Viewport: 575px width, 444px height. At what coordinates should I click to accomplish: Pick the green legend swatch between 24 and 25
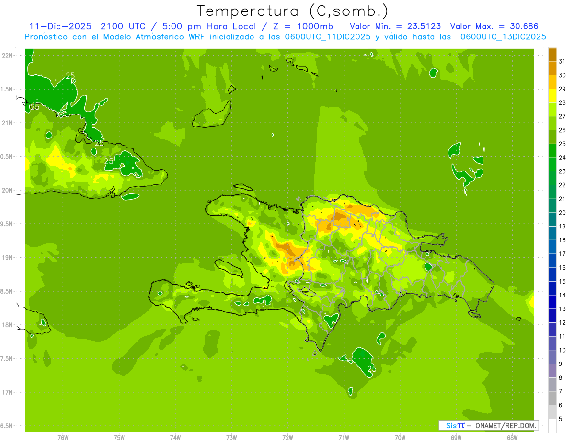coord(552,151)
